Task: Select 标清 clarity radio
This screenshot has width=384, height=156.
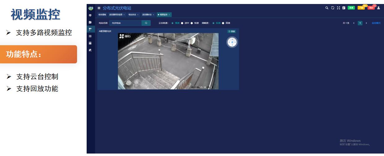Action: pyautogui.click(x=214, y=23)
